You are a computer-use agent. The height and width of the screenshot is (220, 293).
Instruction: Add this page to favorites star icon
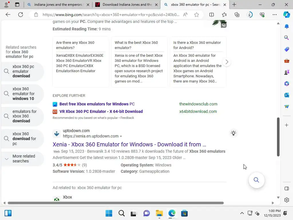click(196, 15)
